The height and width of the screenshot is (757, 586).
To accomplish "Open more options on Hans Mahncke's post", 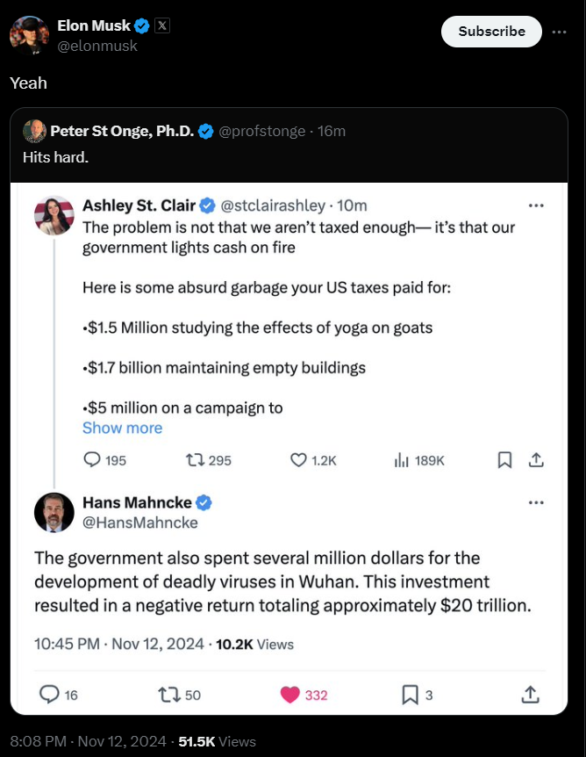I will click(x=536, y=503).
